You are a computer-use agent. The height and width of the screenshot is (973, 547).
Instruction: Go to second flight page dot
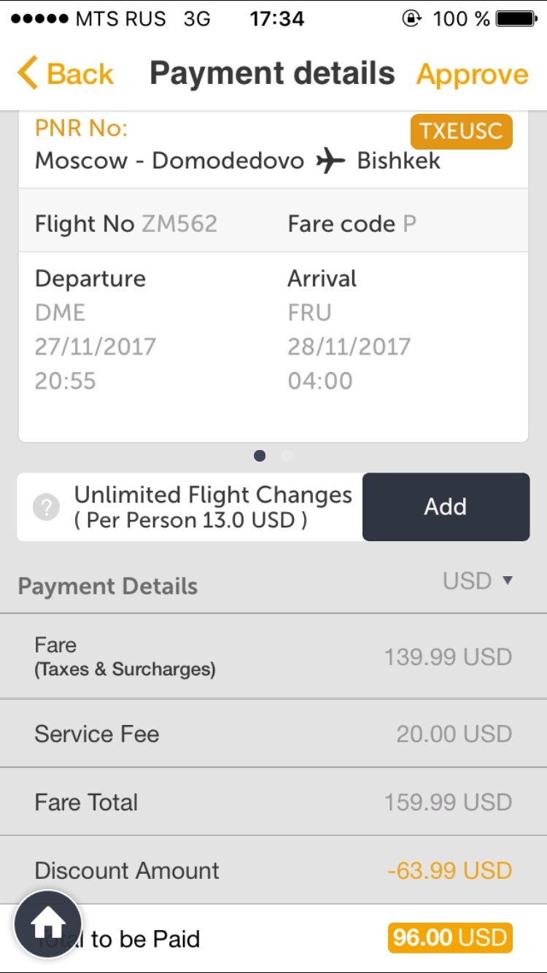click(287, 456)
